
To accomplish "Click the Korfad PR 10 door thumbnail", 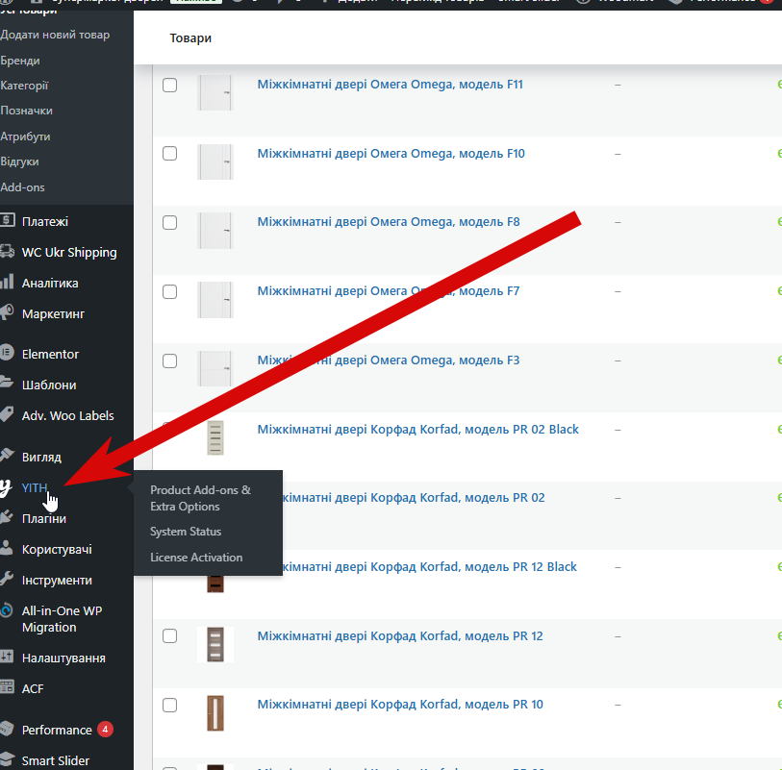I will pos(214,713).
